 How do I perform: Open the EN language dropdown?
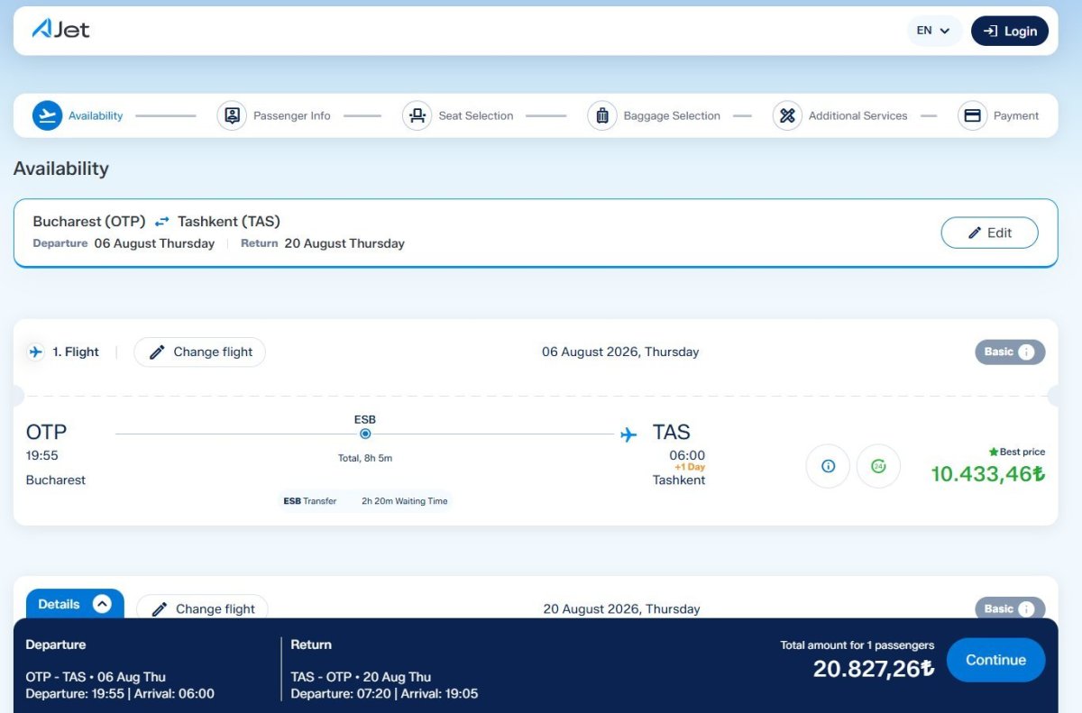tap(934, 31)
